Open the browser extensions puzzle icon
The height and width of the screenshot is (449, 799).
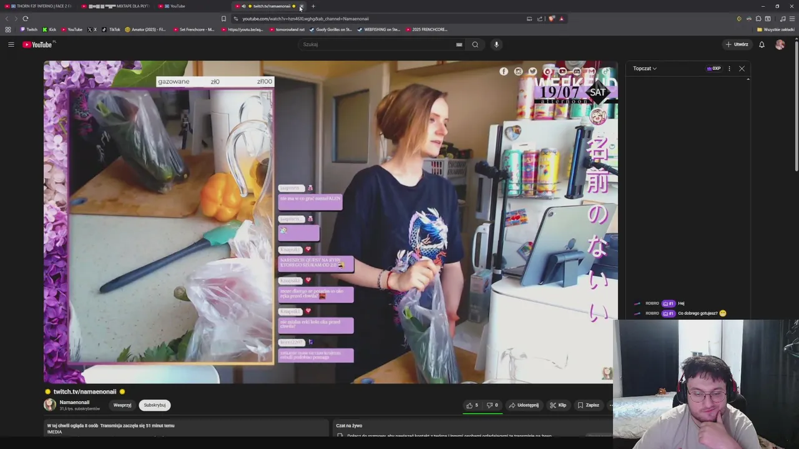point(758,19)
